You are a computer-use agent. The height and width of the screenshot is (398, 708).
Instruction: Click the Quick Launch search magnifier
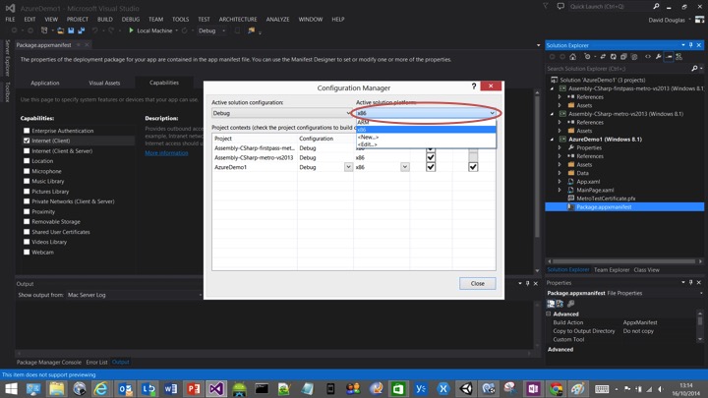pyautogui.click(x=656, y=6)
